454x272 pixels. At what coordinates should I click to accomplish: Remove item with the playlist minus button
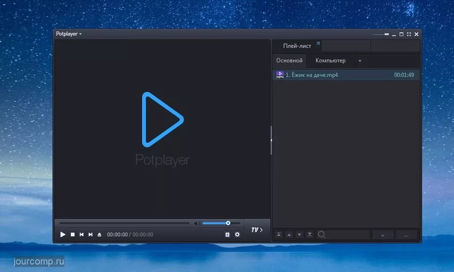(x=406, y=235)
